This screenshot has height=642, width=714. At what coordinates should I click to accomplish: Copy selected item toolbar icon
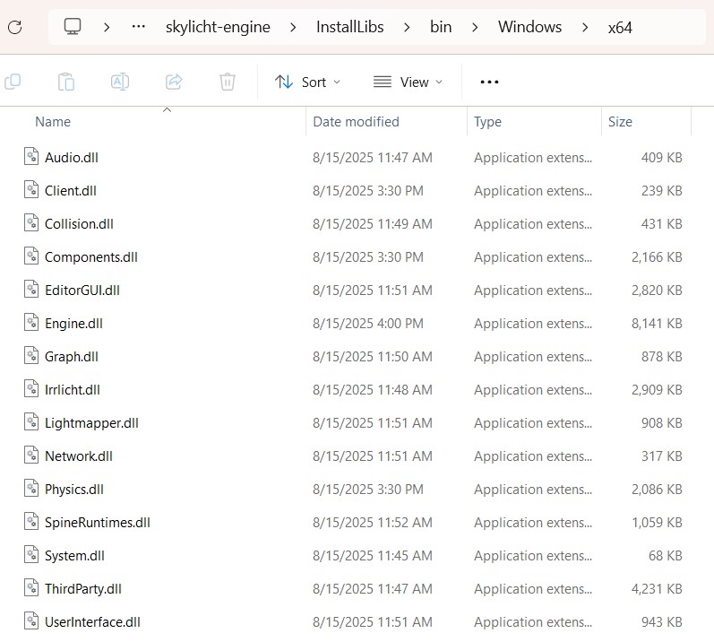(x=13, y=82)
